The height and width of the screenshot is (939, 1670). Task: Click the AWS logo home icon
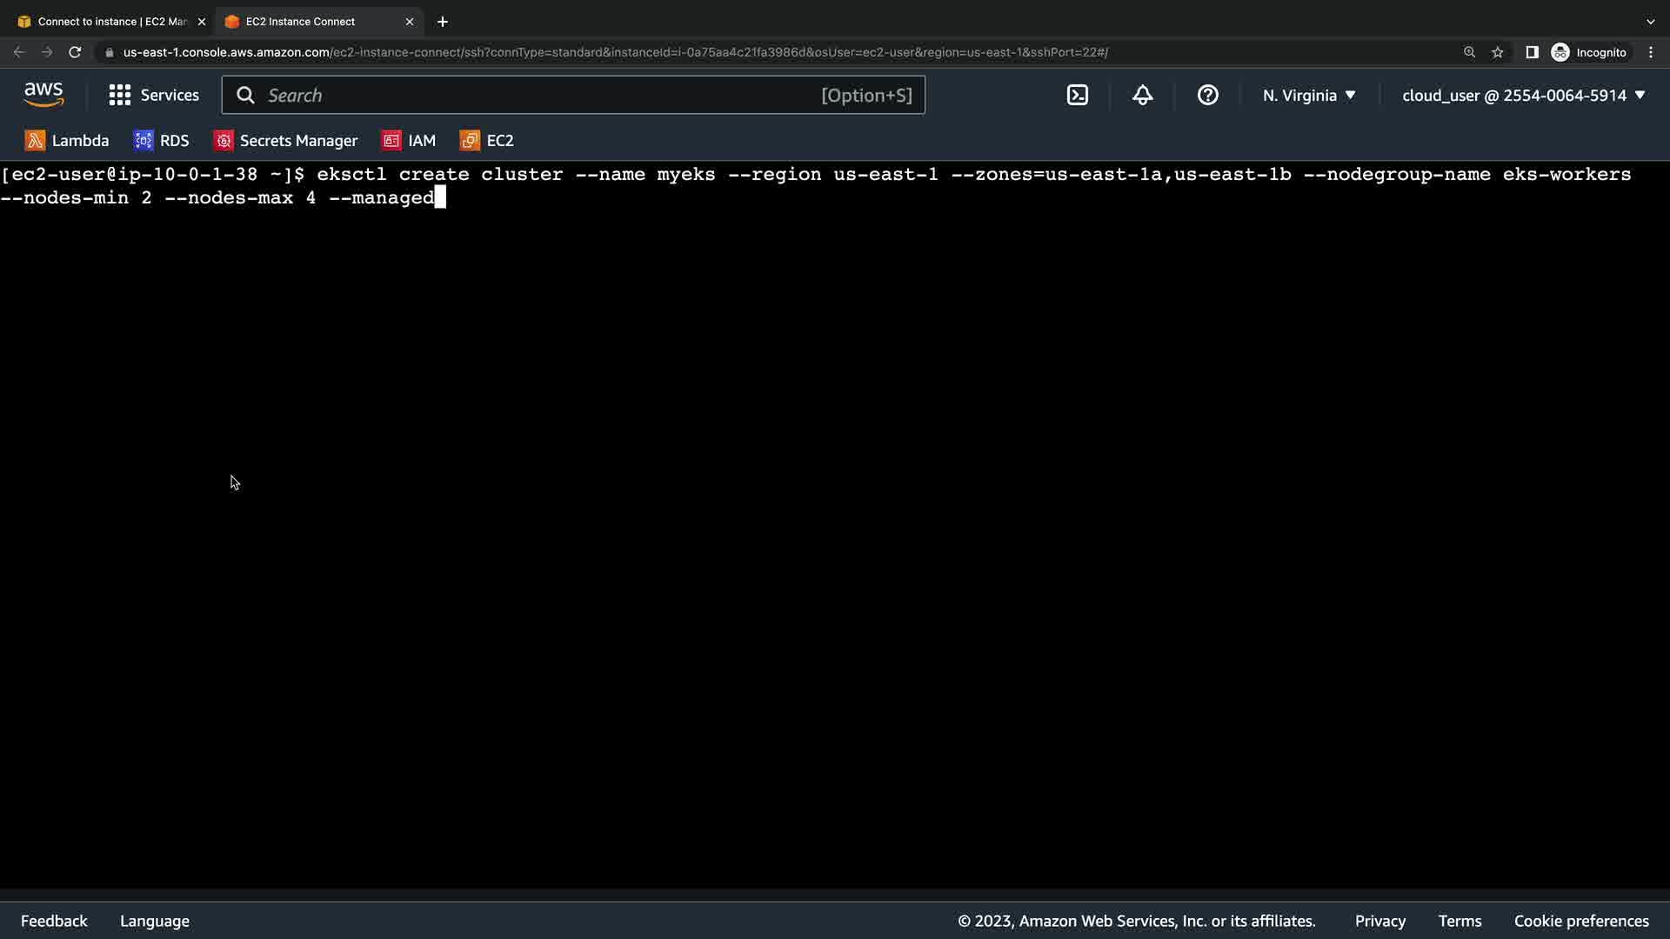[x=43, y=95]
